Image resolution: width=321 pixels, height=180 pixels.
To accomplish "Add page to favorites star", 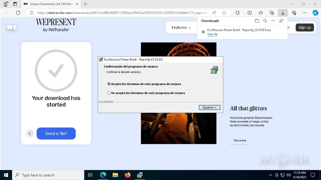I will click(x=224, y=13).
